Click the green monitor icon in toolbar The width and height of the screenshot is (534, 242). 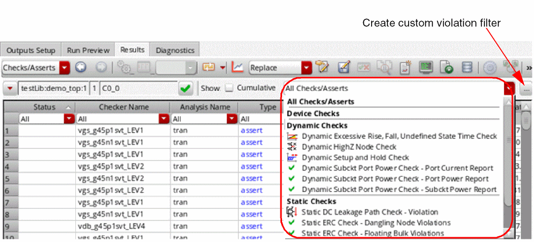click(x=425, y=67)
